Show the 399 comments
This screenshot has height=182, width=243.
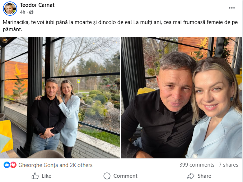pos(197,165)
